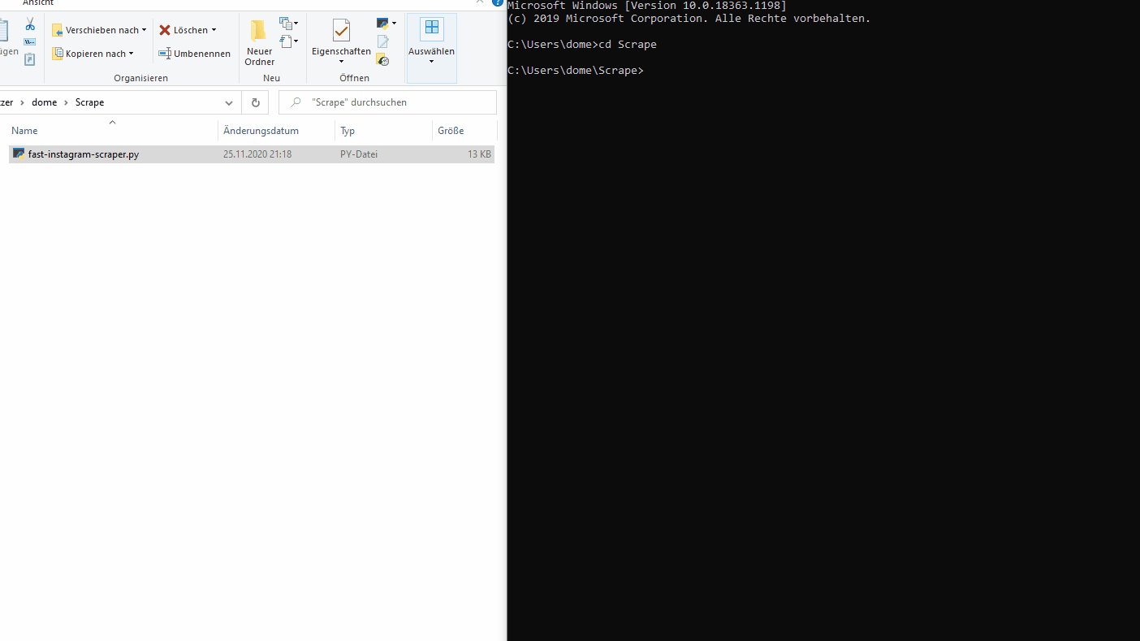Click the refresh button beside address bar
The width and height of the screenshot is (1140, 641).
pos(255,102)
